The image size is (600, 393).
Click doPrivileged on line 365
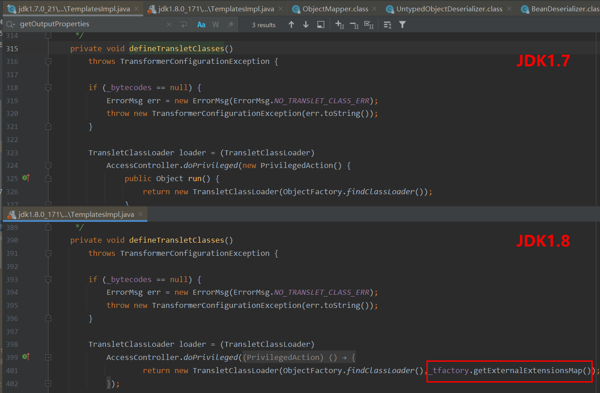pos(211,166)
